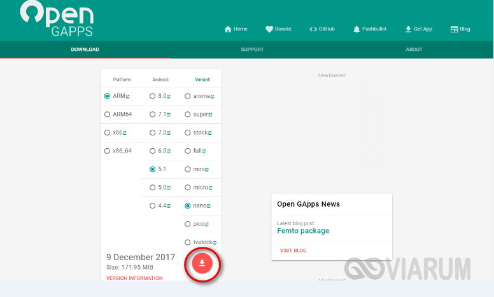Click the Donate heart icon
The height and width of the screenshot is (297, 494).
(269, 29)
